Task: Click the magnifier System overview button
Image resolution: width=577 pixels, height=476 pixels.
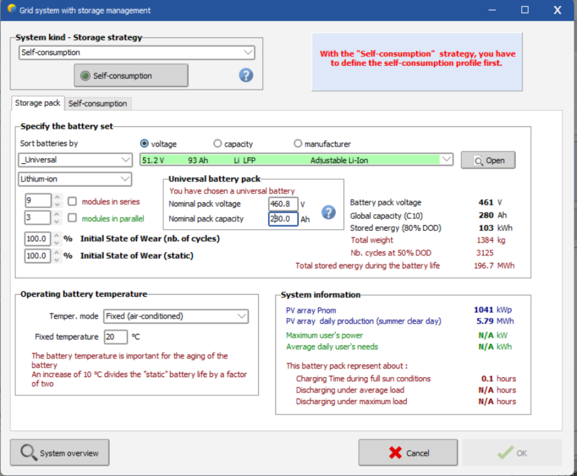Action: tap(60, 453)
